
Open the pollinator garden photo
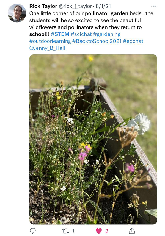click(93, 139)
